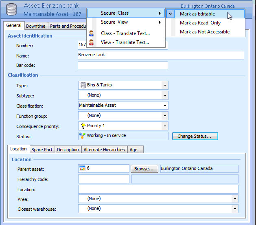Viewport: 256px width, 225px height.
Task: Click the Name field containing Benzene tank
Action: click(161, 55)
